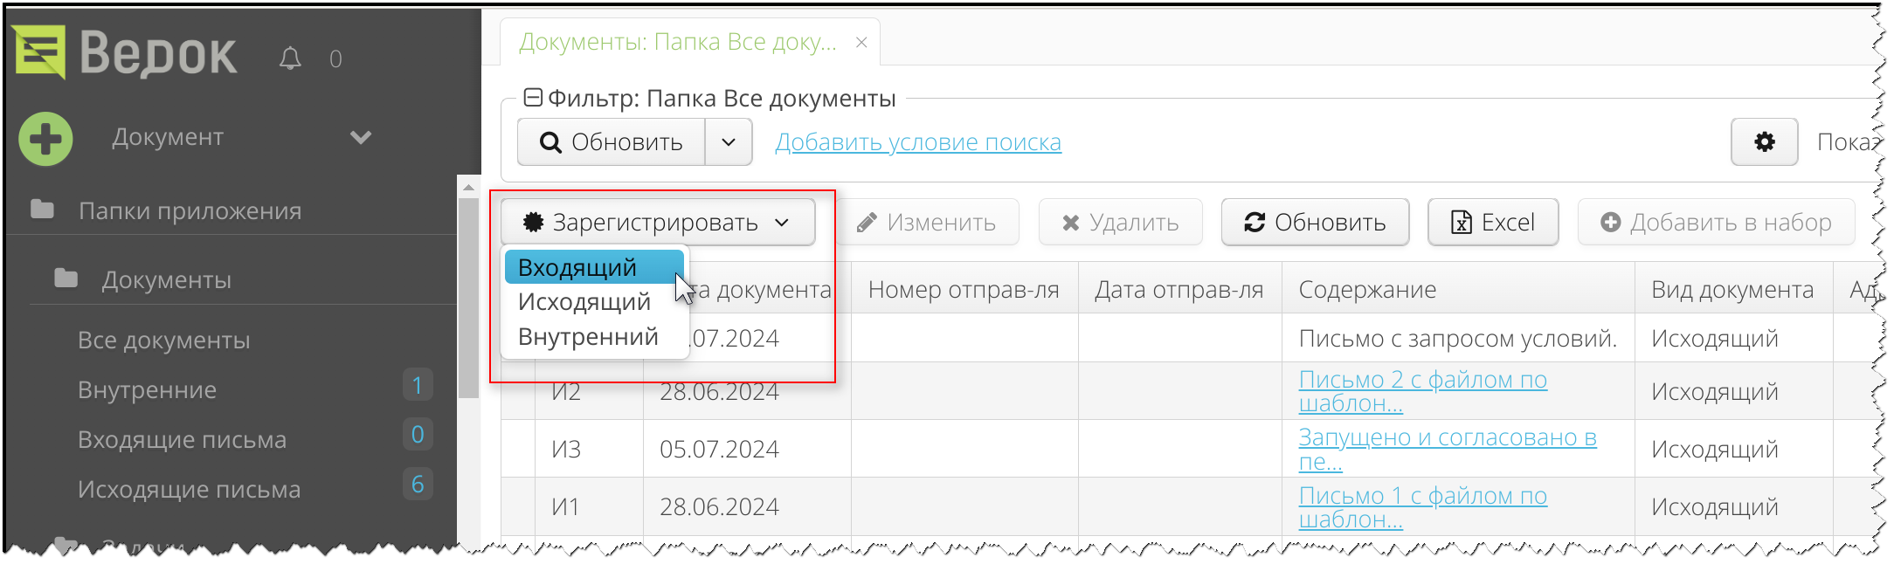Image resolution: width=1894 pixels, height=564 pixels.
Task: Open Зарегистрировать dropdown button
Action: tap(658, 223)
